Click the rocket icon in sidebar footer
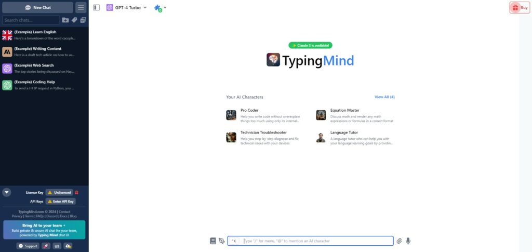The image size is (532, 252). point(46,246)
